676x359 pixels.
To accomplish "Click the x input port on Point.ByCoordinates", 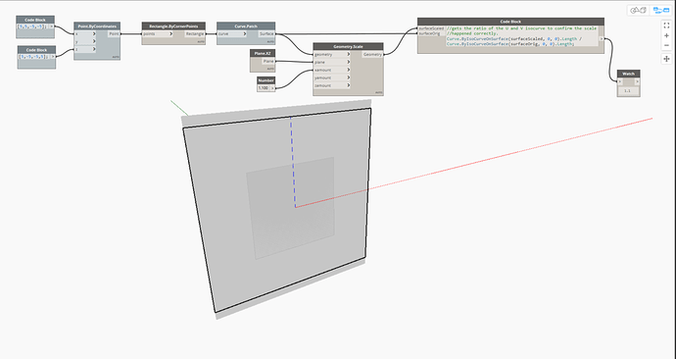I will tap(85, 33).
